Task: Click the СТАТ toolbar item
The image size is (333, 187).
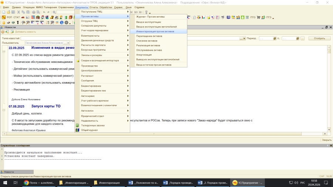Action: pos(17,17)
